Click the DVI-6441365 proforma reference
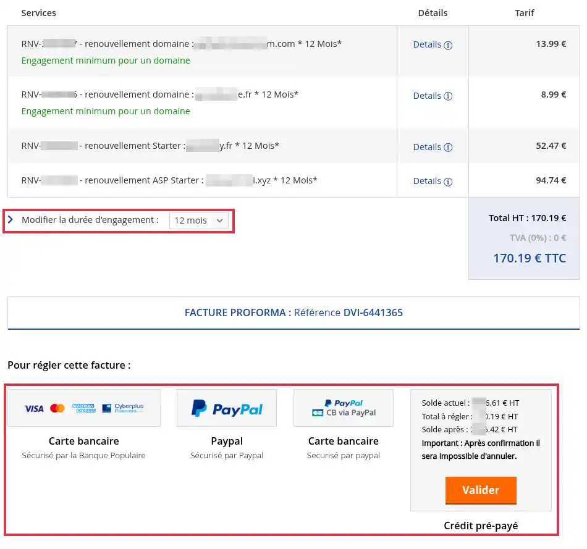The height and width of the screenshot is (549, 587). click(x=373, y=312)
